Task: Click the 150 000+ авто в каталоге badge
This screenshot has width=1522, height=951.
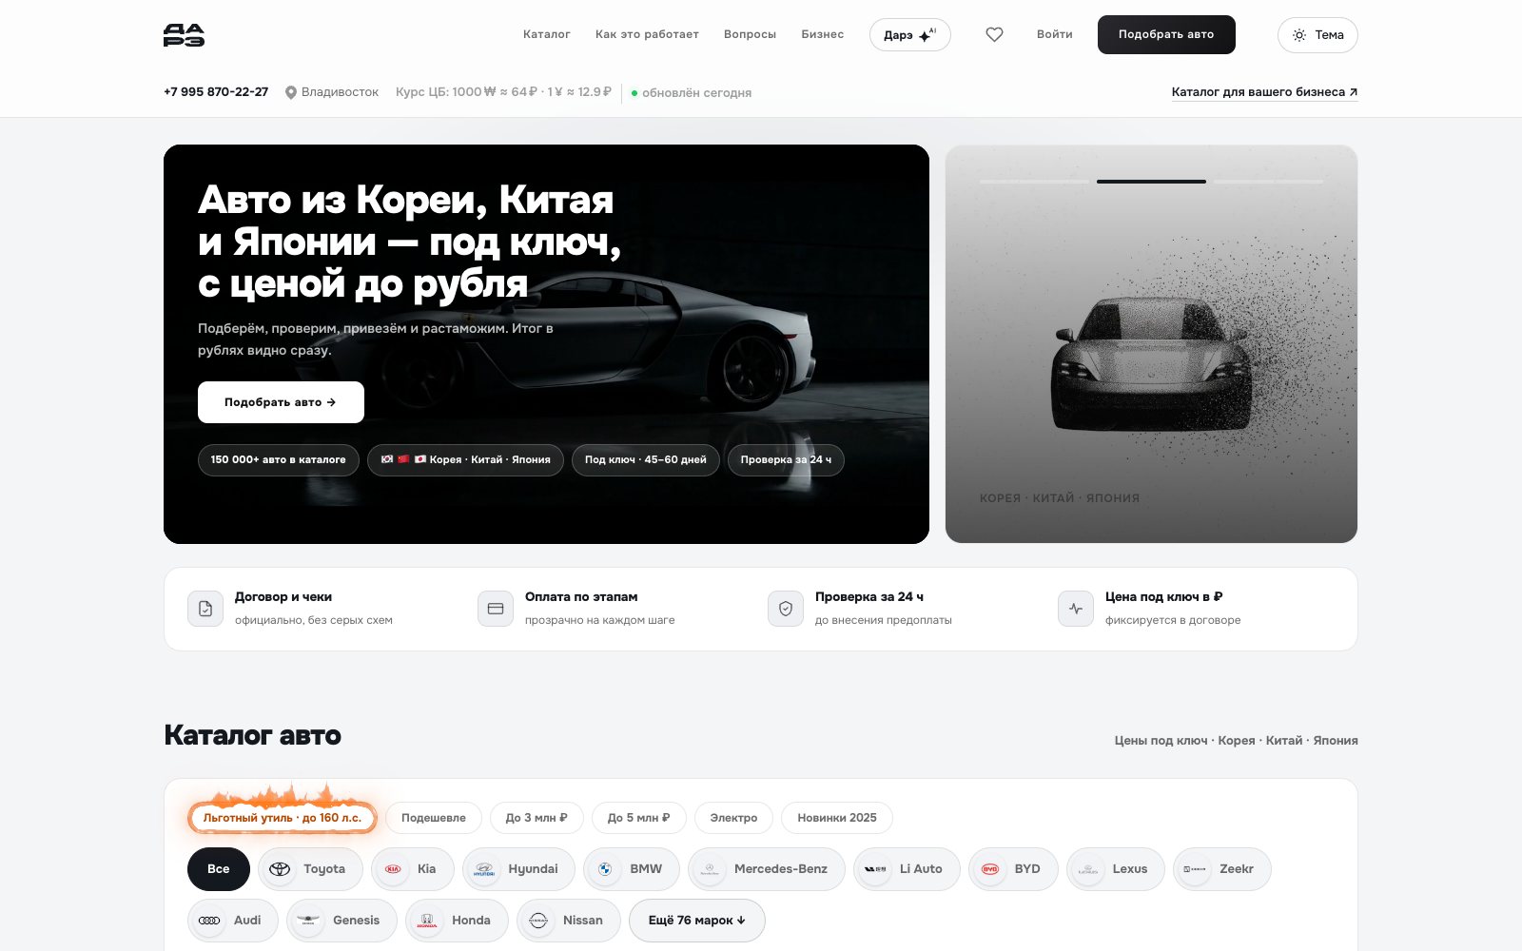Action: click(x=279, y=459)
